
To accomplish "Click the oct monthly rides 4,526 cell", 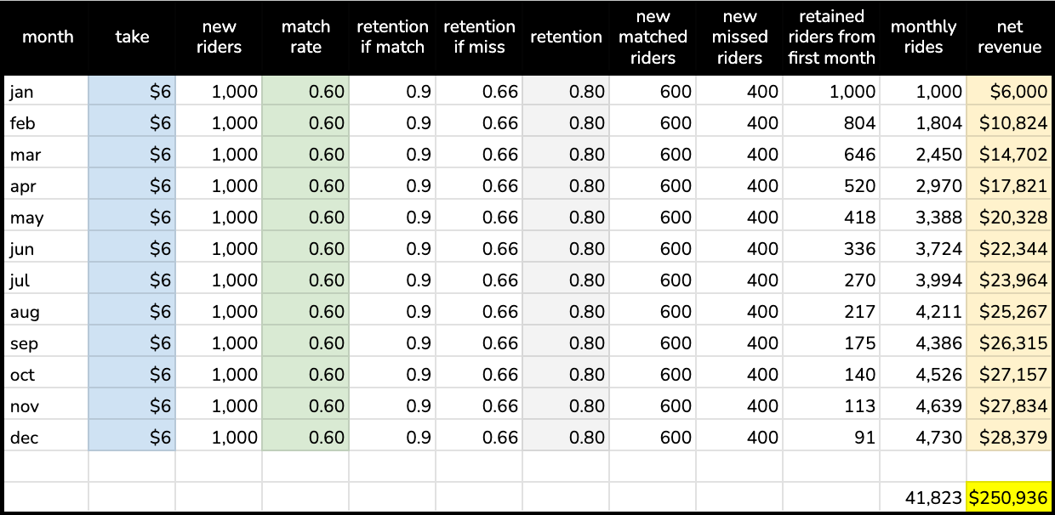I will point(922,375).
